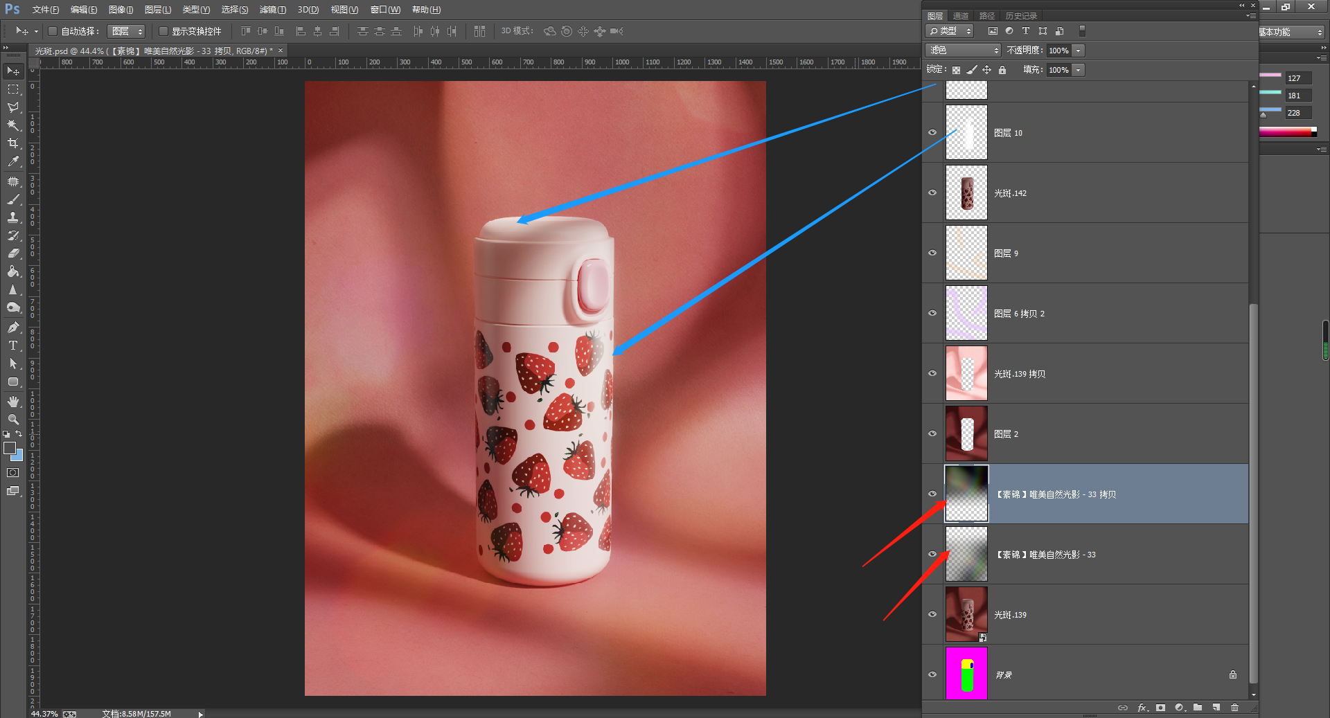Hide the 光斑.142 layer visibility
Image resolution: width=1330 pixels, height=718 pixels.
[x=932, y=192]
